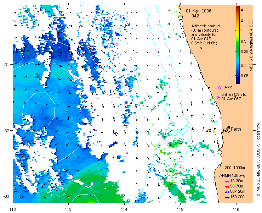Click the dark blue bottom of colorbar
This screenshot has width=262, height=213.
pyautogui.click(x=238, y=82)
